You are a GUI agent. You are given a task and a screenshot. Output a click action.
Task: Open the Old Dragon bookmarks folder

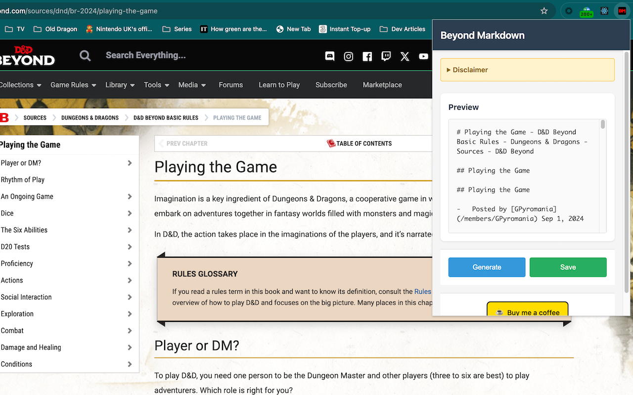click(x=55, y=29)
